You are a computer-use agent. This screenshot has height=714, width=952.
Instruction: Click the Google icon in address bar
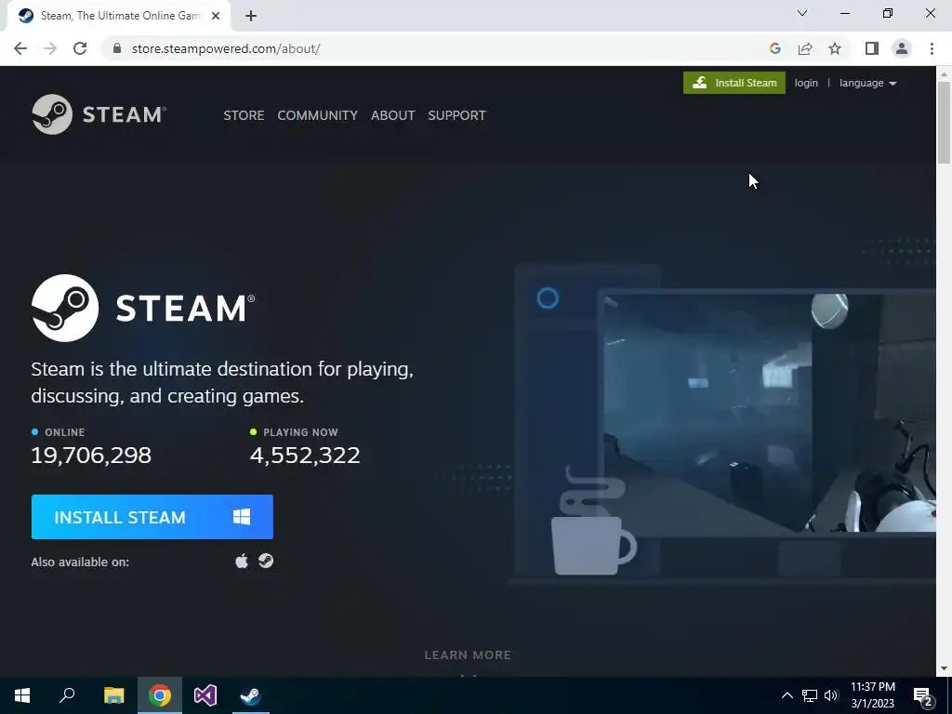[x=774, y=48]
